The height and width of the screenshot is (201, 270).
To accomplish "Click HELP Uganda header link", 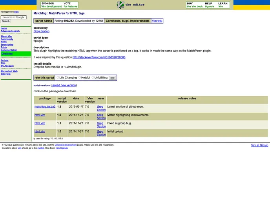I will pos(210,5).
